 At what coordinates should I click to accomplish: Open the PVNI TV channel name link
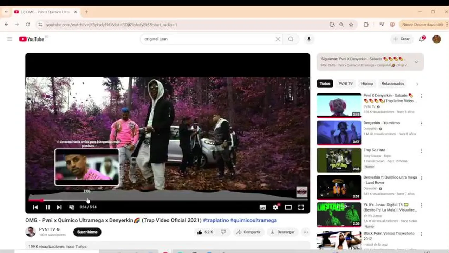pos(47,229)
